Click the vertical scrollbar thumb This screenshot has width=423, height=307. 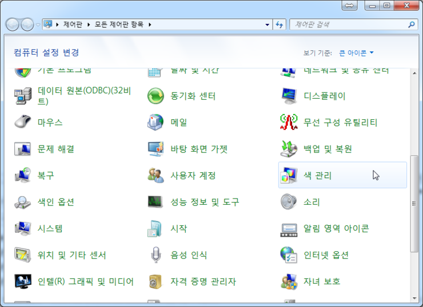[x=414, y=204]
